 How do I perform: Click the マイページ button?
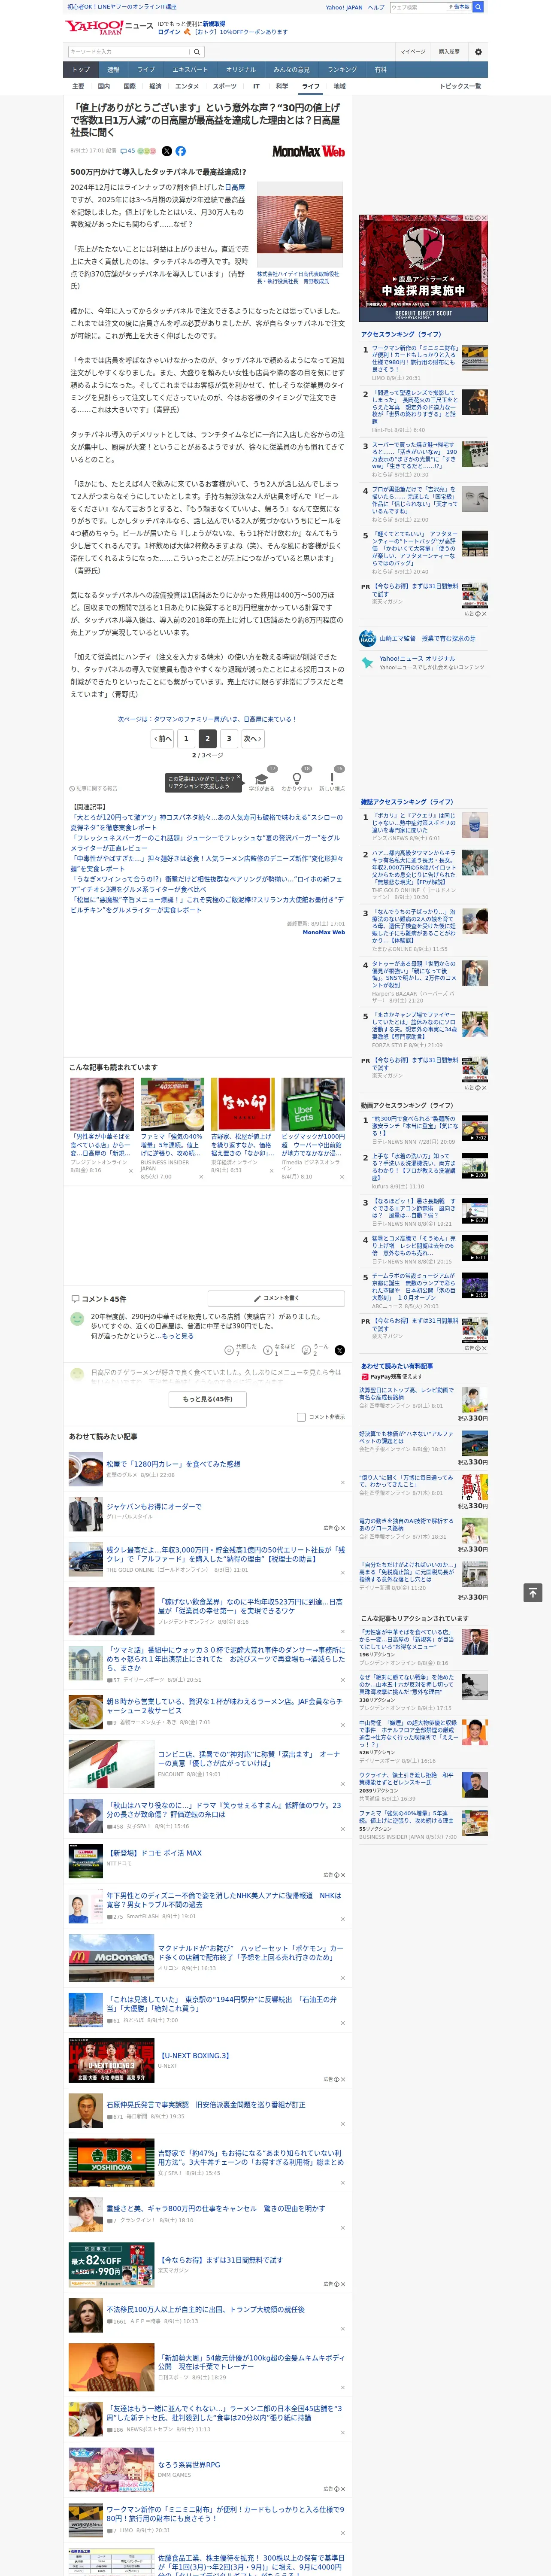(x=413, y=51)
